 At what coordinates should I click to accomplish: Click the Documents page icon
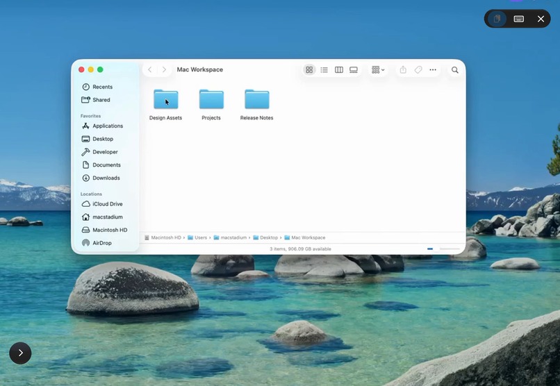(85, 165)
